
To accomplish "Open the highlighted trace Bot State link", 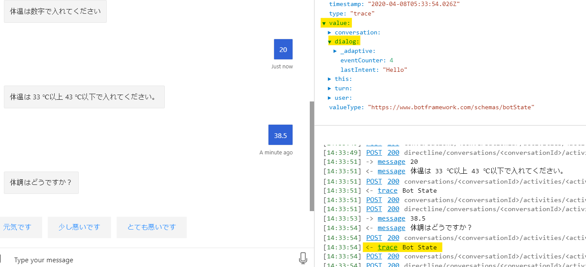I will coord(388,247).
